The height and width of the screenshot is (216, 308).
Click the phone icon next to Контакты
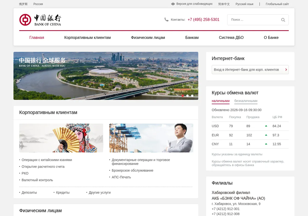166,19
